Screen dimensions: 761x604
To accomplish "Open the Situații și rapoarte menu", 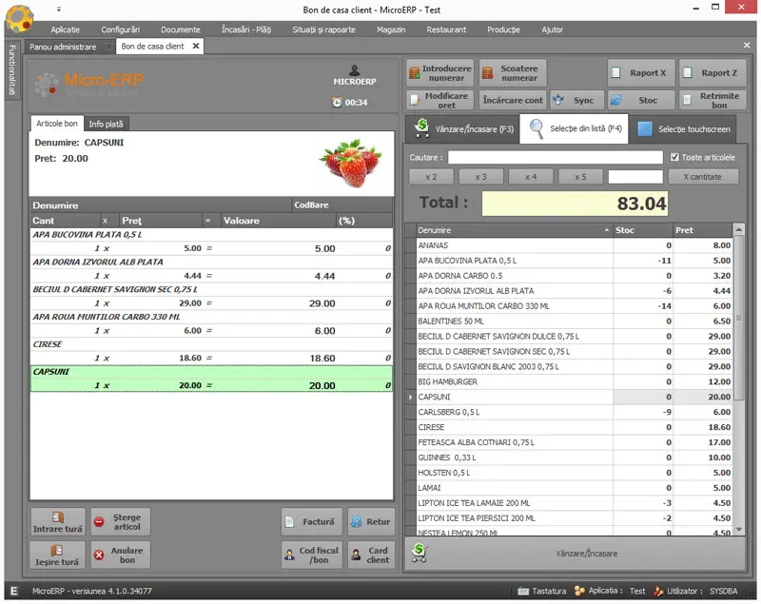I will coord(323,29).
